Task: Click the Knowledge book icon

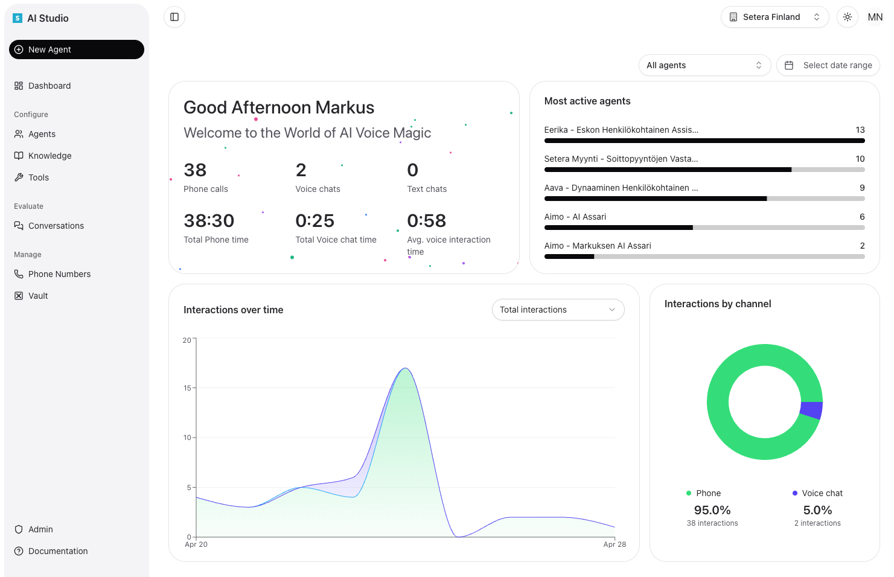Action: [x=19, y=156]
